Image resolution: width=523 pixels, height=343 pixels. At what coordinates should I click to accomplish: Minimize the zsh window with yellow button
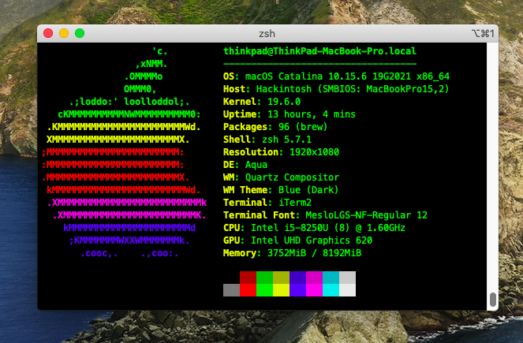[64, 33]
